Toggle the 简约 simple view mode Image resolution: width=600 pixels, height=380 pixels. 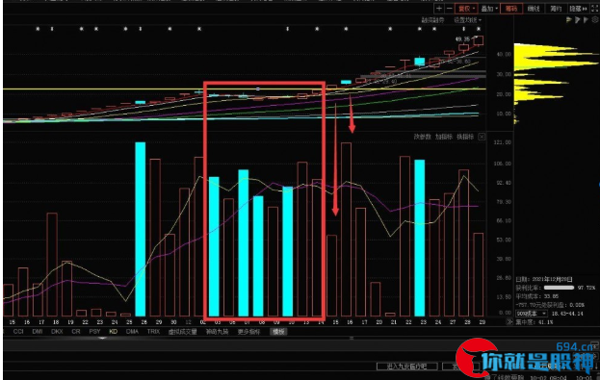tap(557, 9)
